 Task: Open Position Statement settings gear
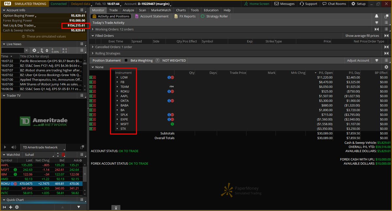click(x=386, y=67)
